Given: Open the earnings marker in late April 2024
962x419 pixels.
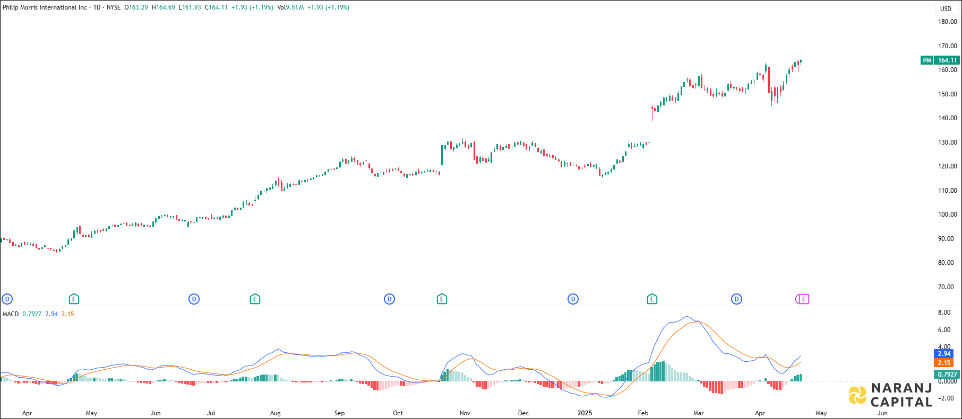Looking at the screenshot, I should pos(74,299).
